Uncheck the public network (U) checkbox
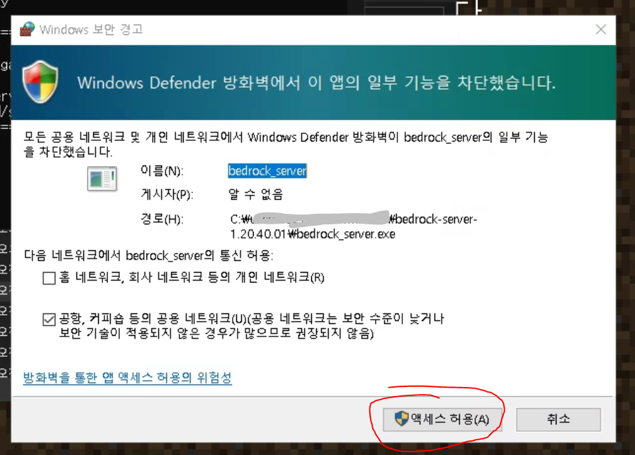 pos(49,319)
